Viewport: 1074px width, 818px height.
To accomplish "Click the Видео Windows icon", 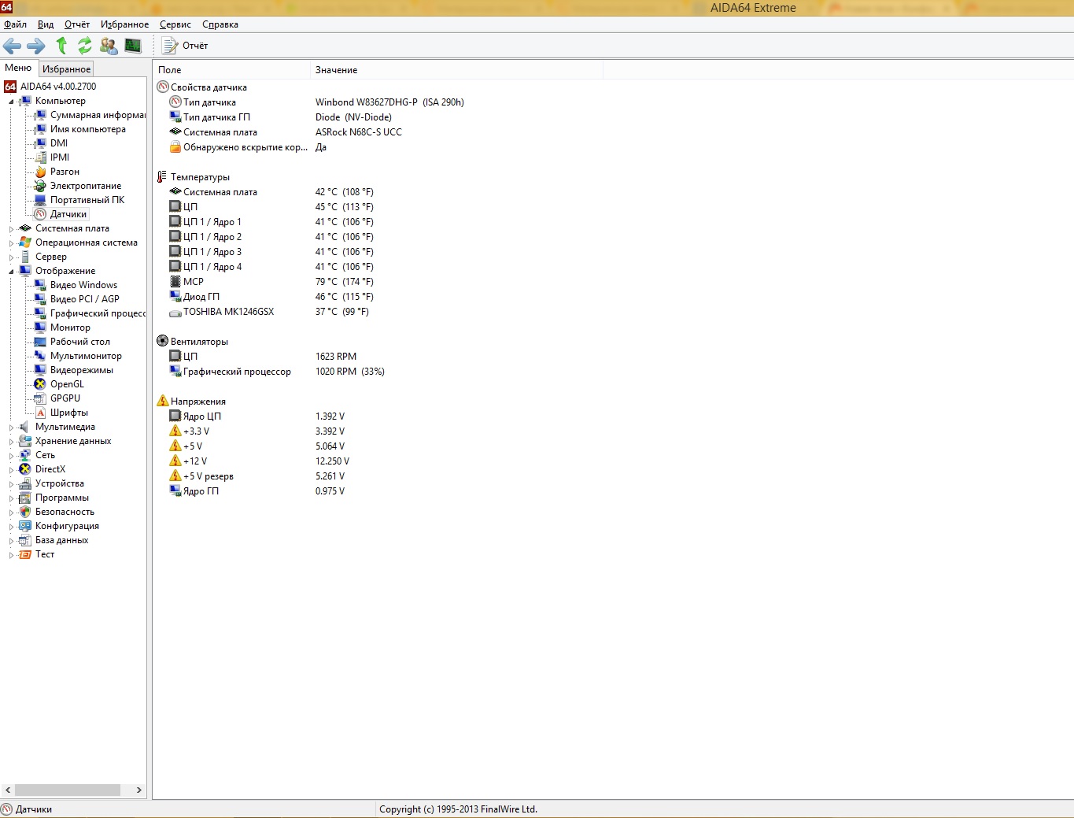I will (x=40, y=285).
